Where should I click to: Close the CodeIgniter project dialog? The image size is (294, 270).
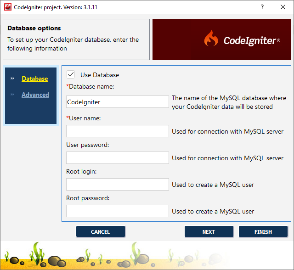click(x=283, y=7)
